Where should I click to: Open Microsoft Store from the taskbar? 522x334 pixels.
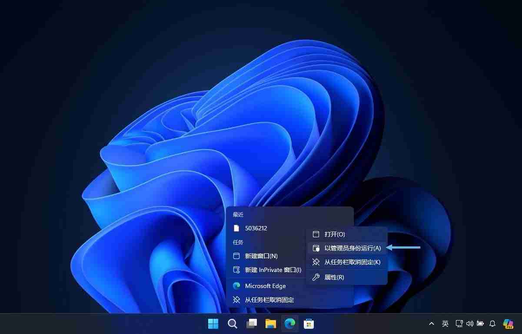[x=309, y=324]
